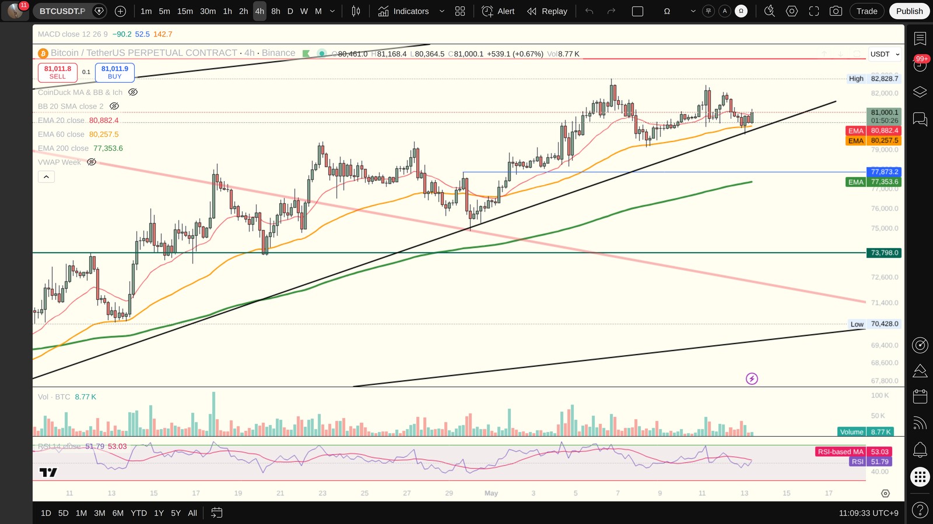This screenshot has height=524, width=933.
Task: Open the user profile avatar menu
Action: (15, 10)
